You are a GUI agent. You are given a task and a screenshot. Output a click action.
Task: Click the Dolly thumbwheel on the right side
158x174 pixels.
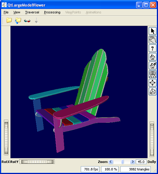coord(152,139)
